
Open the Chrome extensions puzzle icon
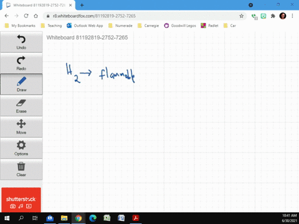pyautogui.click(x=273, y=16)
